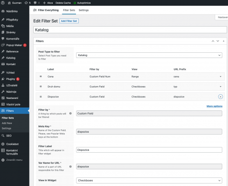The height and width of the screenshot is (186, 228).
Task: Click the help icon beside Var Name for URL
Action: point(70,166)
